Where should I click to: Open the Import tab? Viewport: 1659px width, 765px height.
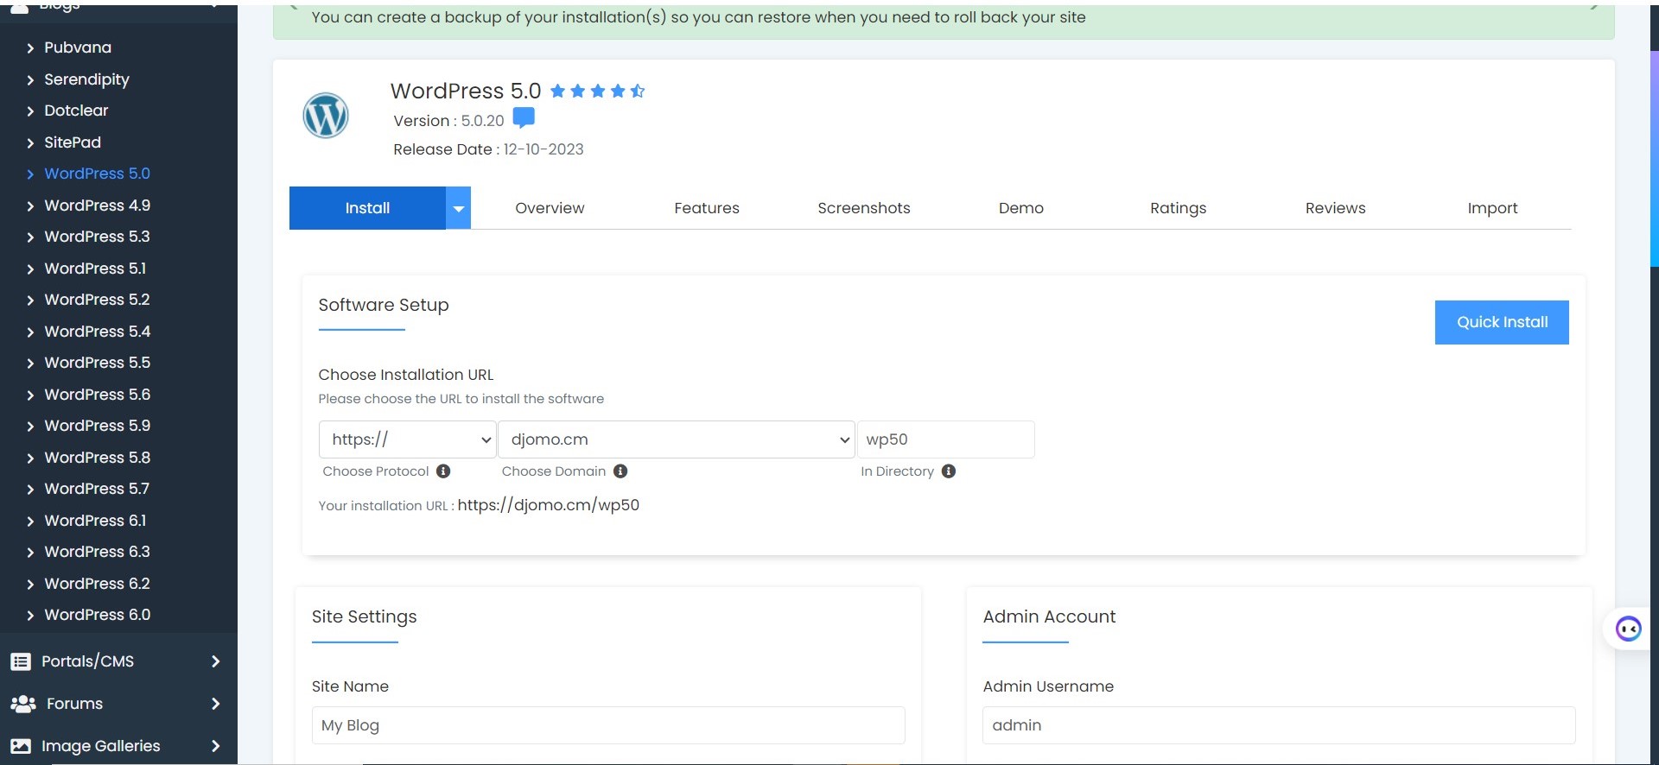tap(1492, 208)
